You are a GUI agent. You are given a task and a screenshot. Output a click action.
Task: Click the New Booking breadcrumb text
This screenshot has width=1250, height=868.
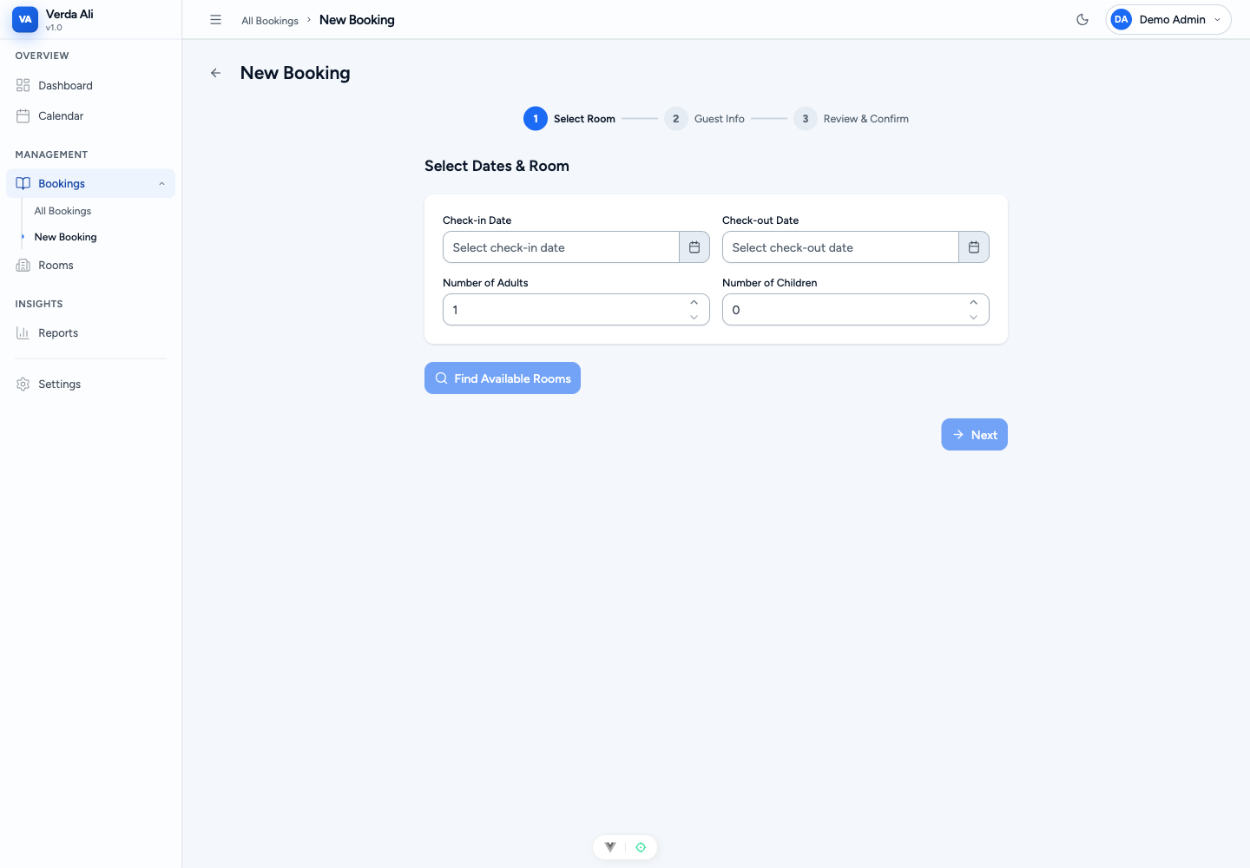(357, 20)
